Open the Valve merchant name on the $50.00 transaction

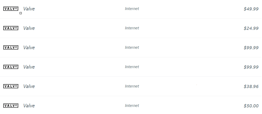pos(29,106)
